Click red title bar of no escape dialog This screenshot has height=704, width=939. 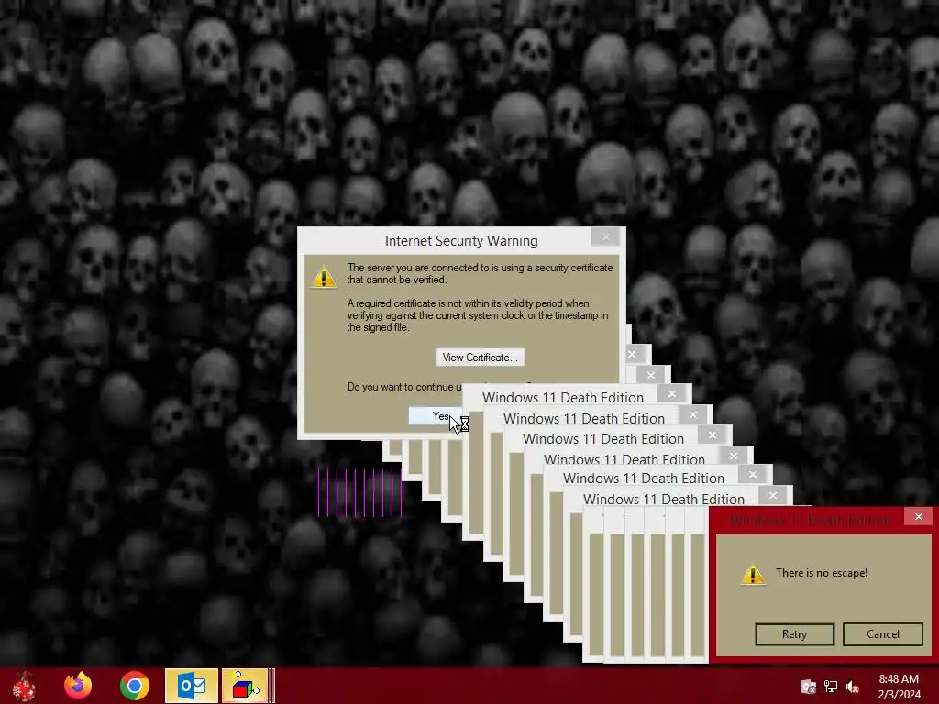click(x=810, y=521)
